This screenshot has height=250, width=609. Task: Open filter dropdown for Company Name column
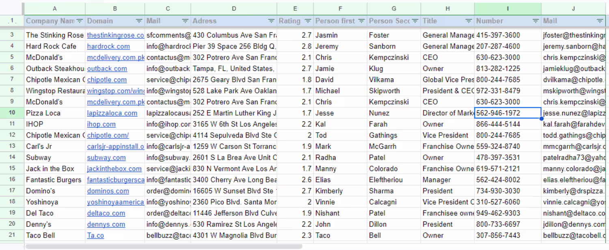(x=80, y=21)
